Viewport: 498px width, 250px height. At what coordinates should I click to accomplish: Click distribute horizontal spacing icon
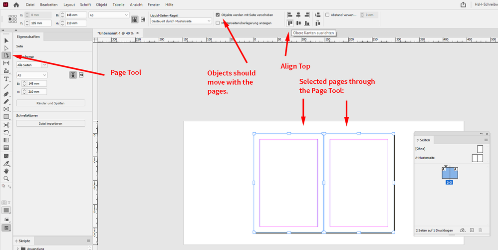click(317, 23)
